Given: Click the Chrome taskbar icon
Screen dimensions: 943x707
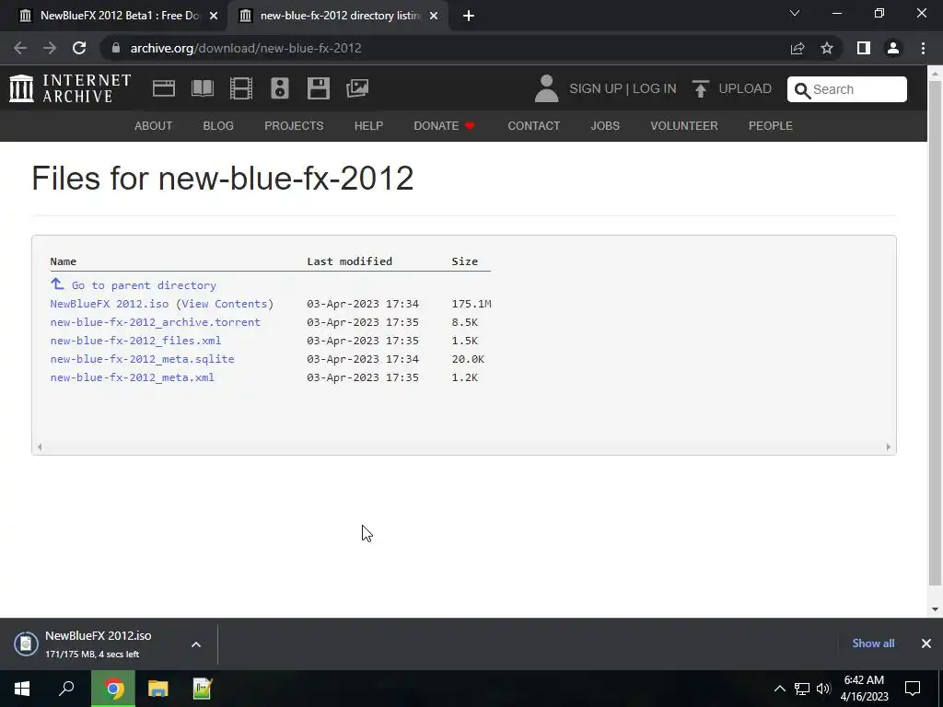Looking at the screenshot, I should coord(113,689).
